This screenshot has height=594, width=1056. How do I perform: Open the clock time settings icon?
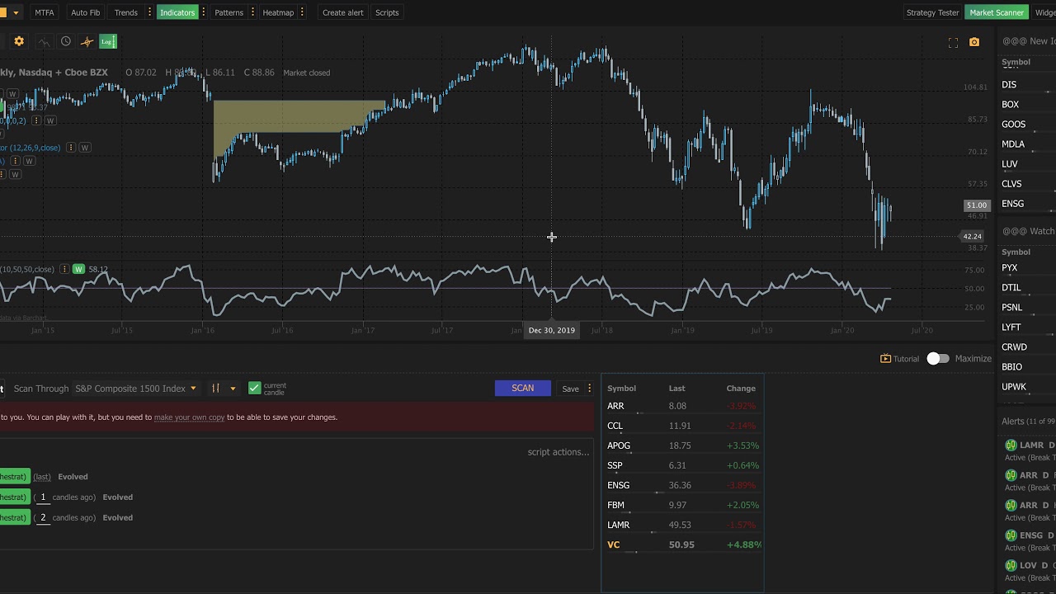point(65,41)
